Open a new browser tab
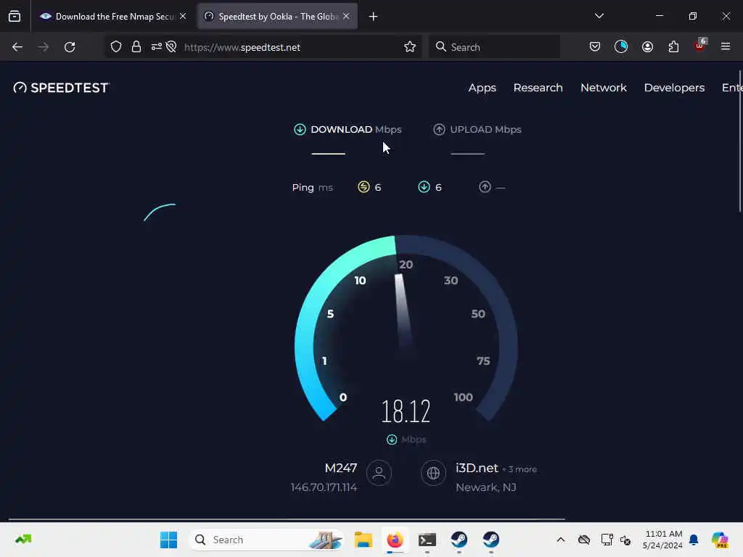 coord(374,17)
